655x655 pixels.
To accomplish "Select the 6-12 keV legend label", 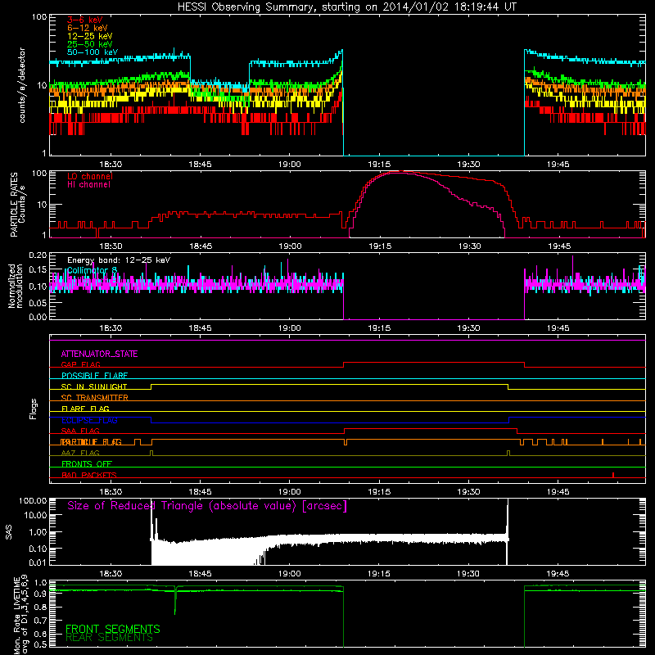I will click(x=88, y=28).
